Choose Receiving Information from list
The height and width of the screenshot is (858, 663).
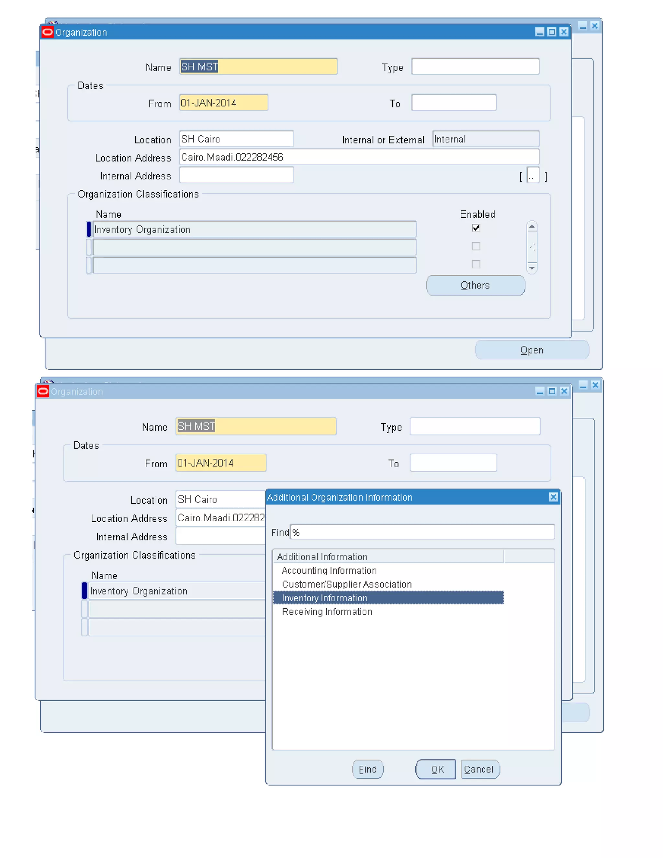point(327,611)
